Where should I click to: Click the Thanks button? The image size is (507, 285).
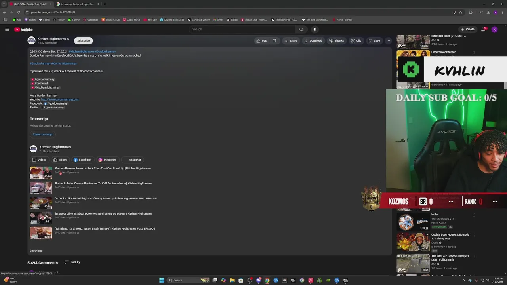336,40
